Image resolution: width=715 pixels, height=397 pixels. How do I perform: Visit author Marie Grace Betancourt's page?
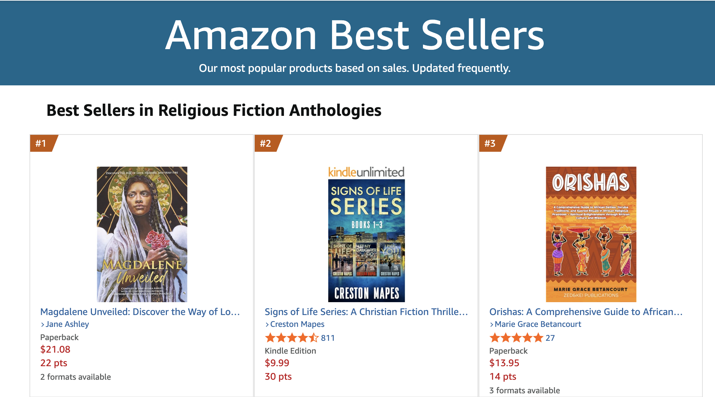(x=538, y=324)
